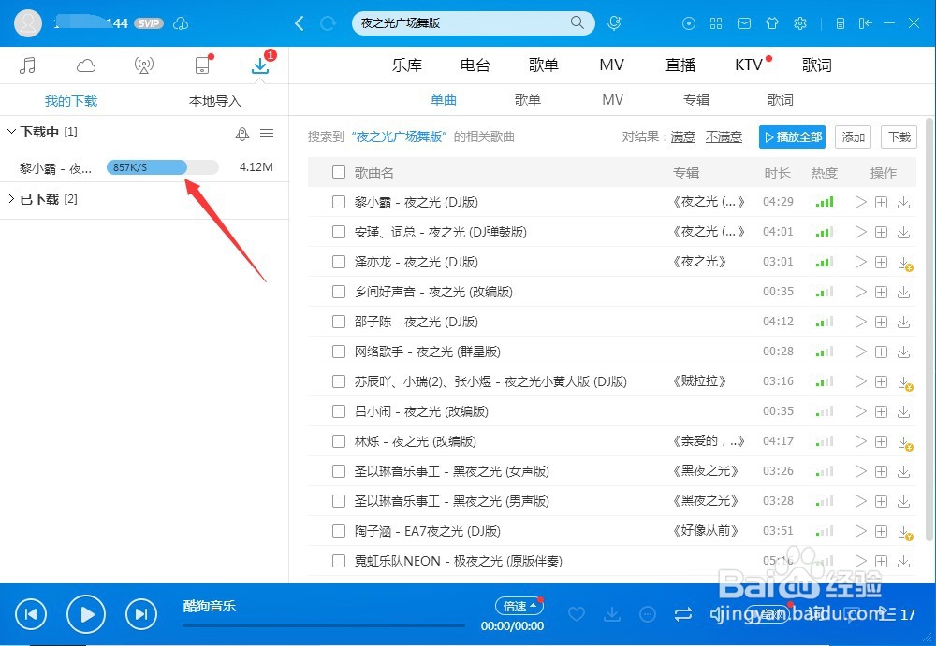The height and width of the screenshot is (646, 936).
Task: Switch to the 电台 tab
Action: (475, 65)
